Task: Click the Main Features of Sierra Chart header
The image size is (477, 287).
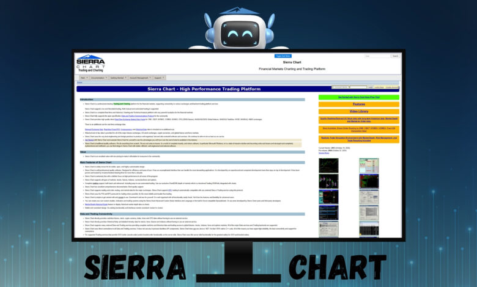Action: pos(192,162)
